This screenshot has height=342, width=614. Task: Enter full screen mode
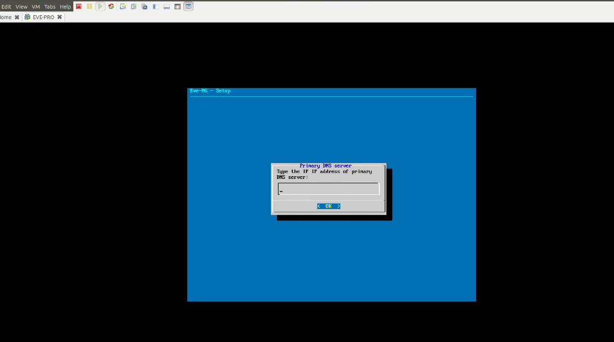[x=177, y=6]
